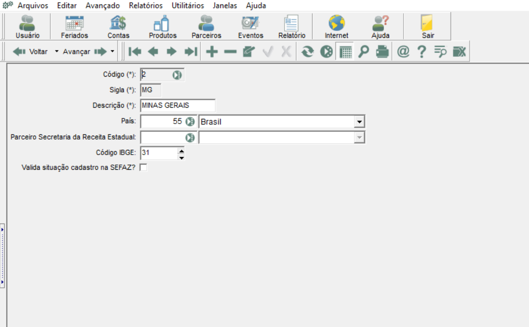Click the Descrição field with MINAS GERAIS
Viewport: 529px width, 327px height.
pos(178,106)
